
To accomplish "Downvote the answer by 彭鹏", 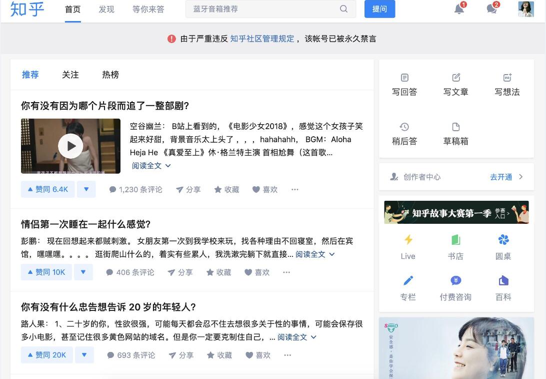I will [x=83, y=272].
